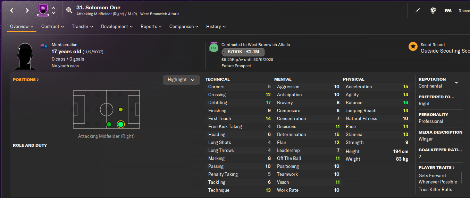Open the globe world icon
This screenshot has height=198, width=470.
[x=433, y=10]
